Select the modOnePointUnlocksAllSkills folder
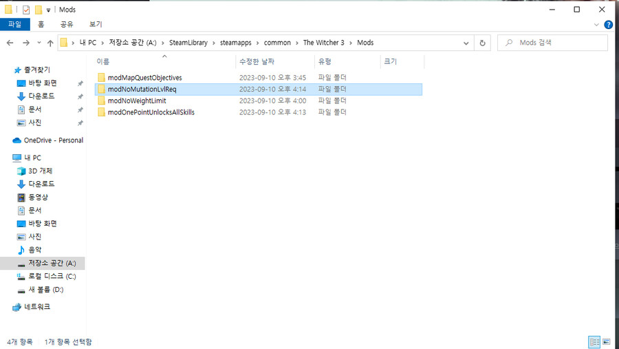 [x=151, y=112]
